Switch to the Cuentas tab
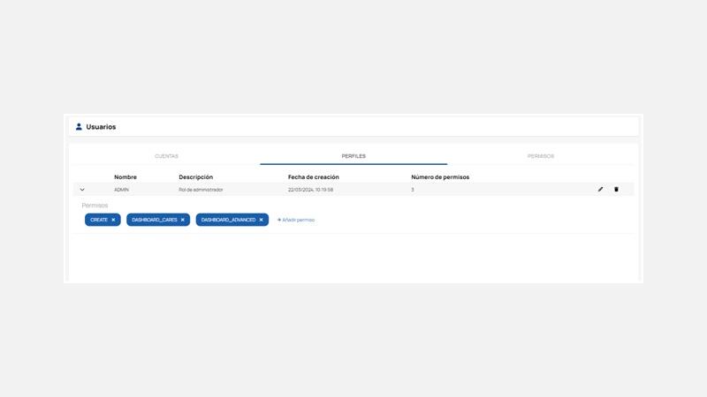 (x=166, y=156)
